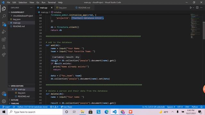The height and width of the screenshot is (115, 205).
Task: Open Microsoft Store from the taskbar
Action: tap(90, 112)
